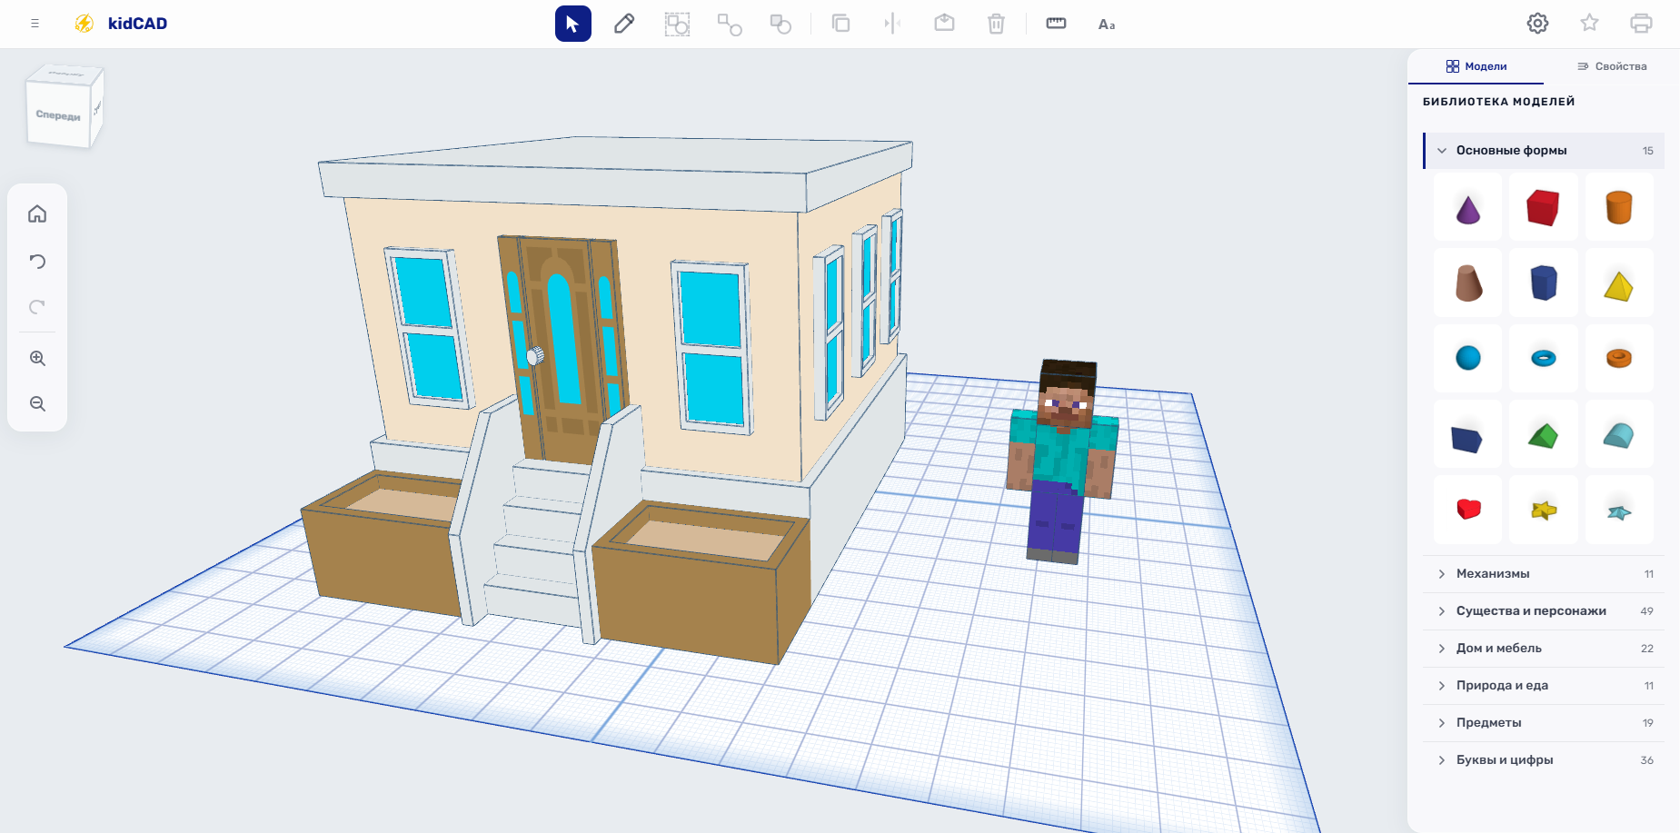Image resolution: width=1680 pixels, height=833 pixels.
Task: Click the Спереди face of view cube
Action: pyautogui.click(x=58, y=114)
